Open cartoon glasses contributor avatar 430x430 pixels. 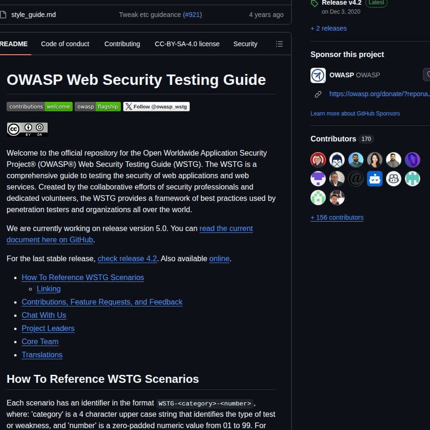coord(337,160)
